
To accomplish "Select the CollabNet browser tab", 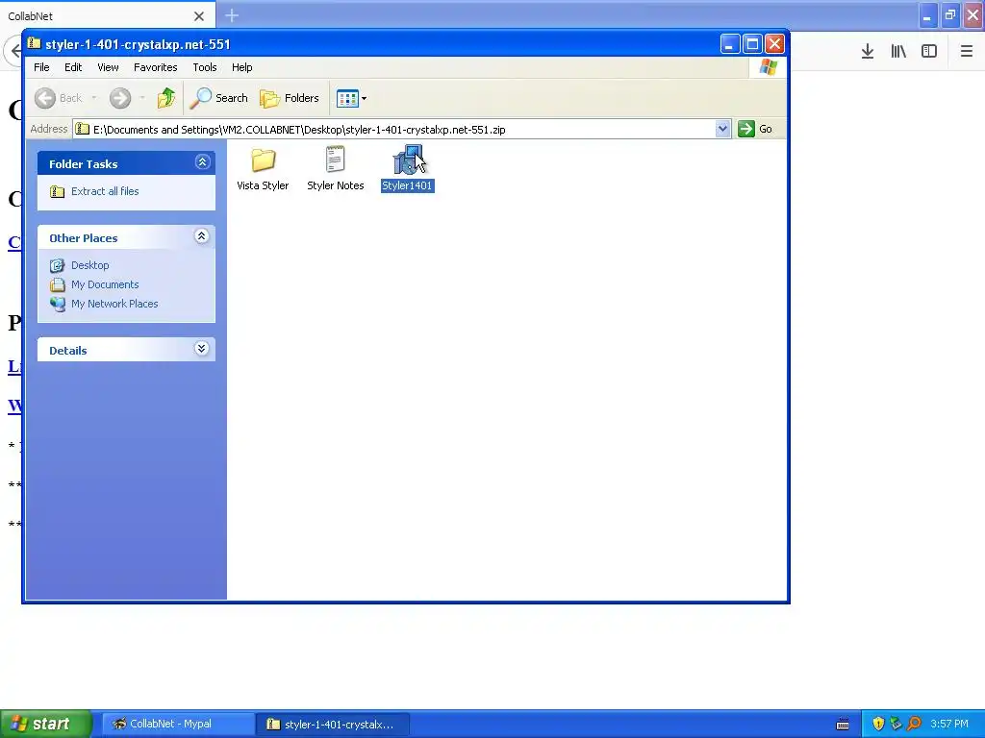I will [x=108, y=15].
